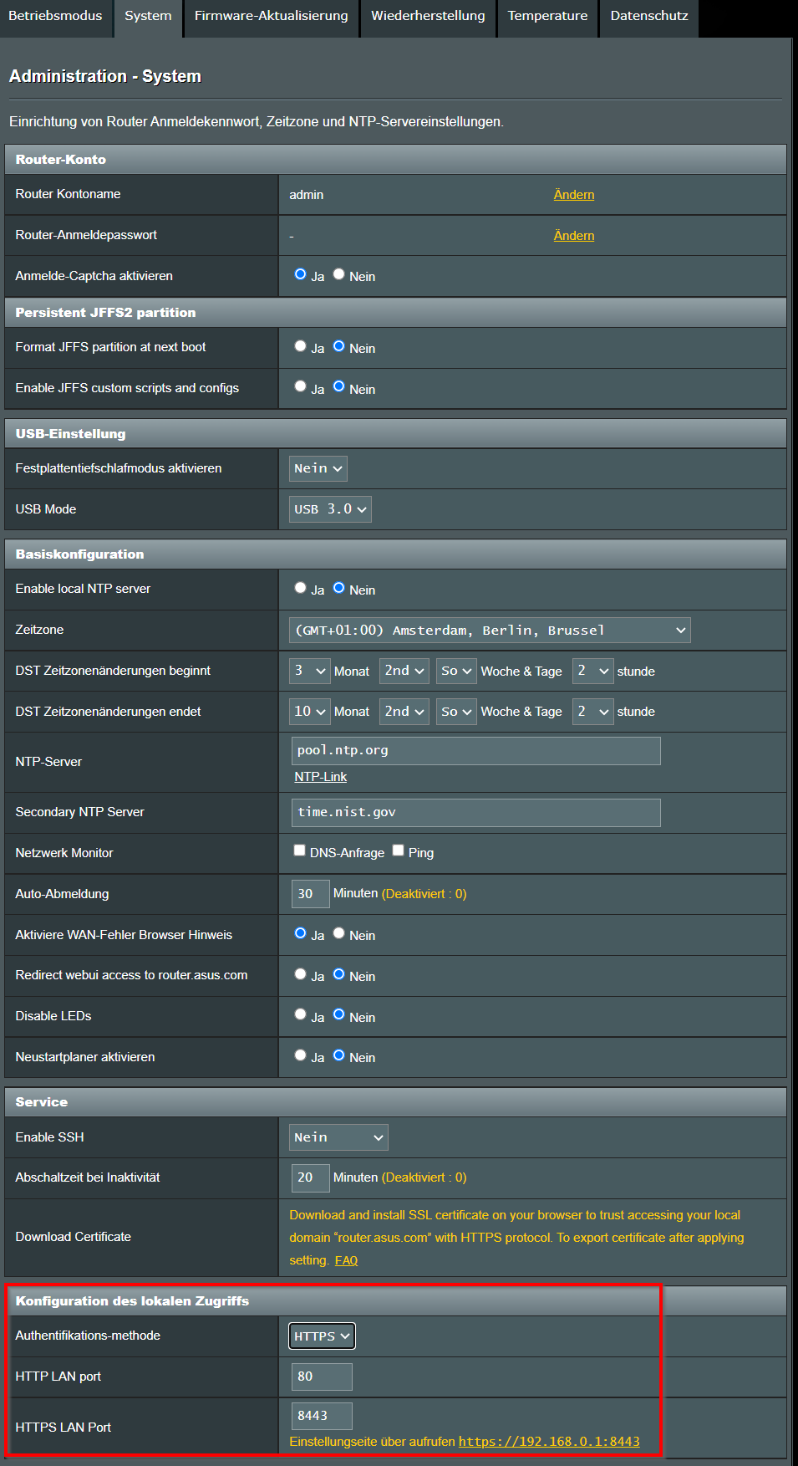Open the NTP-Link

(x=321, y=777)
